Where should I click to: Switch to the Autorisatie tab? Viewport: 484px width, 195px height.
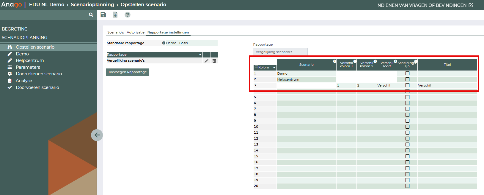pyautogui.click(x=136, y=32)
